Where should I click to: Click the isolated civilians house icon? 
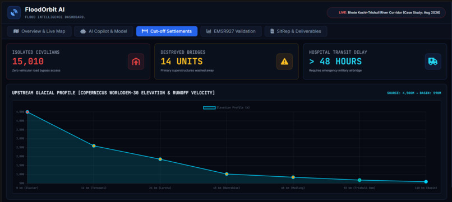tap(136, 62)
